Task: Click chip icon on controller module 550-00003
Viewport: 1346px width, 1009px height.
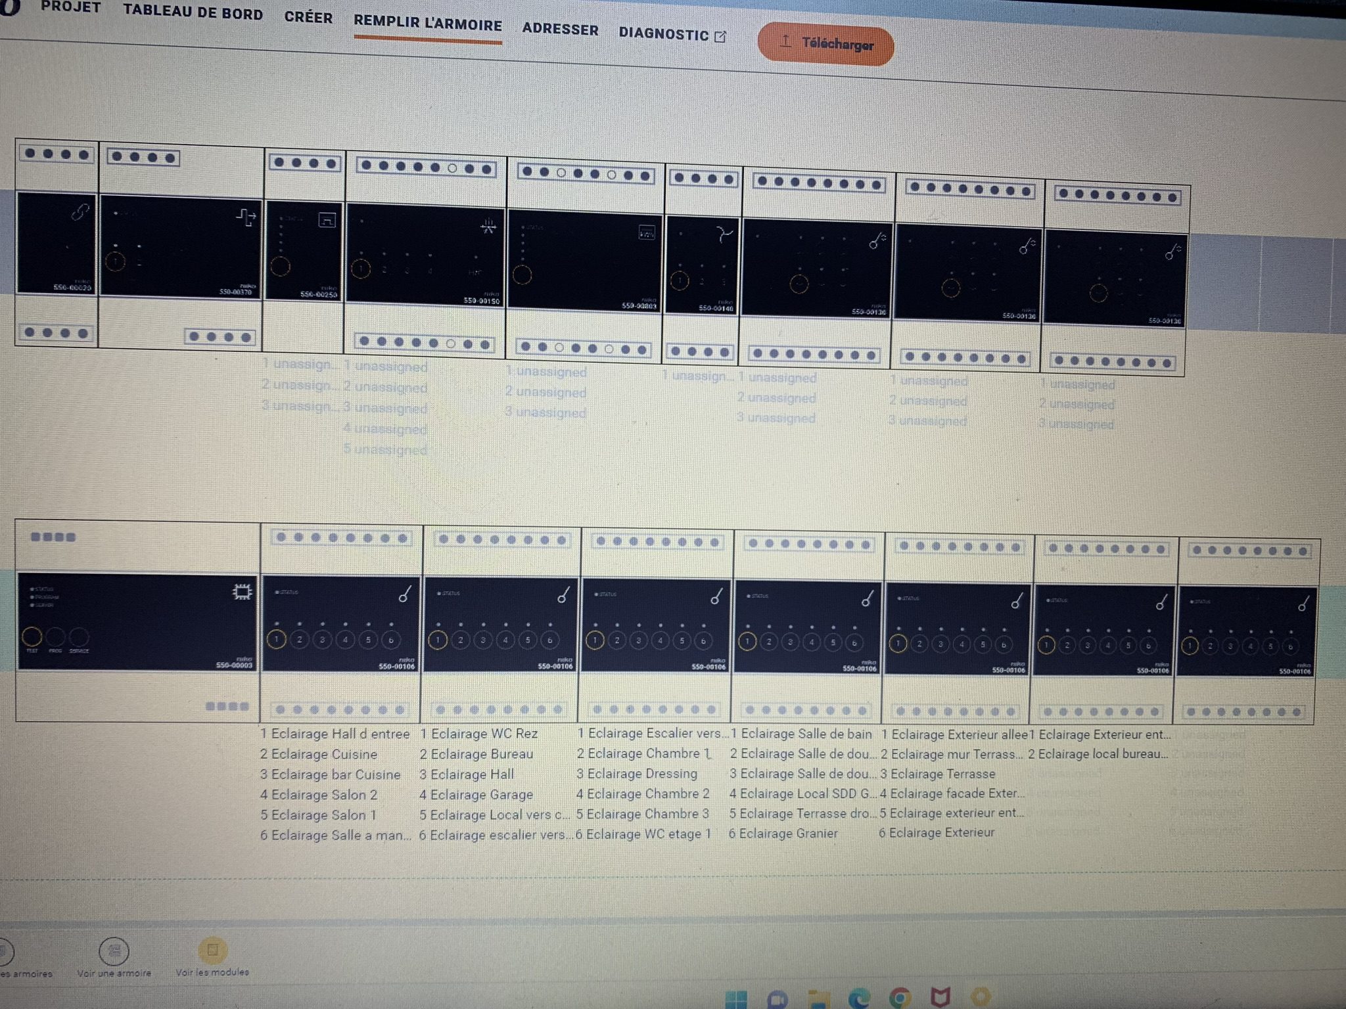Action: (x=242, y=593)
